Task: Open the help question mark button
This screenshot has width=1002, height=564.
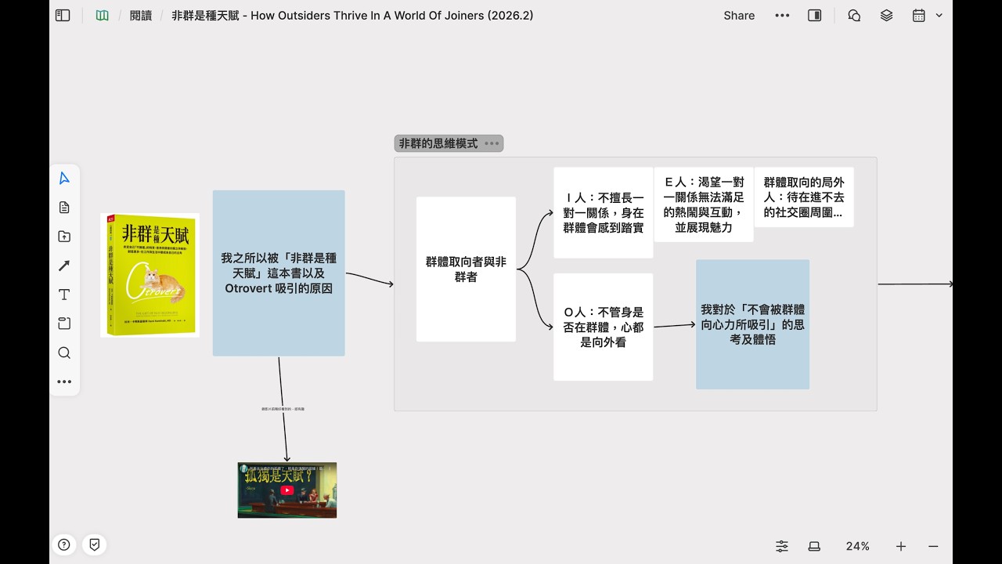Action: click(64, 545)
